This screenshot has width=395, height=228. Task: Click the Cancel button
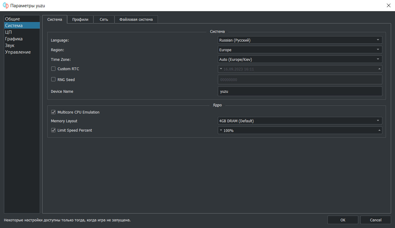point(376,220)
